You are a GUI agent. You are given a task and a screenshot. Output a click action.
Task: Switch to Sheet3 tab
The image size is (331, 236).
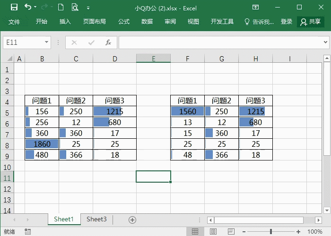(96, 219)
